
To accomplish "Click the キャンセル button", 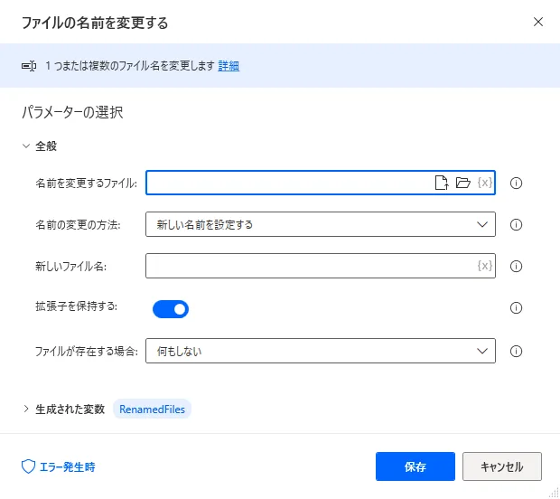I will tap(501, 467).
